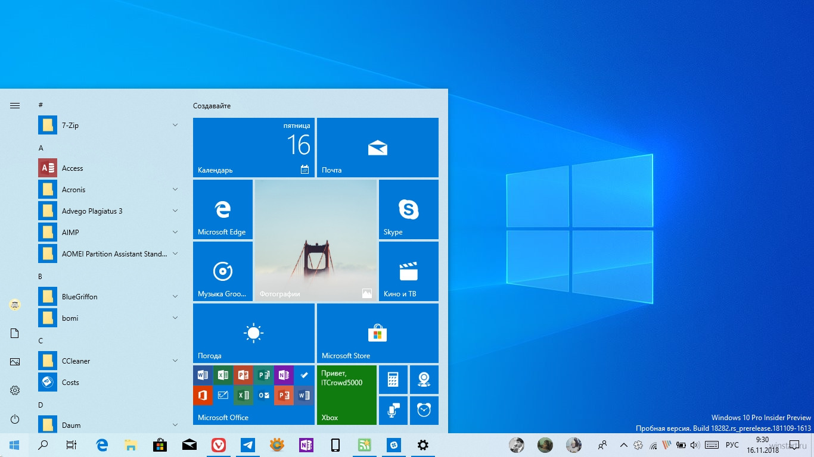The height and width of the screenshot is (457, 814).
Task: Open the Calculator small tile
Action: point(393,380)
